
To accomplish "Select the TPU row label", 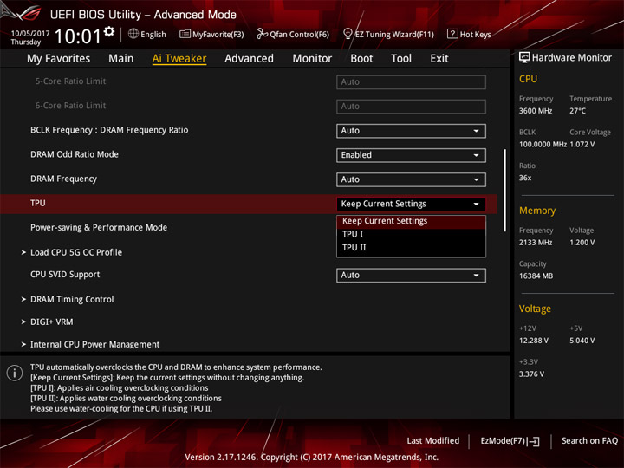I will click(38, 204).
